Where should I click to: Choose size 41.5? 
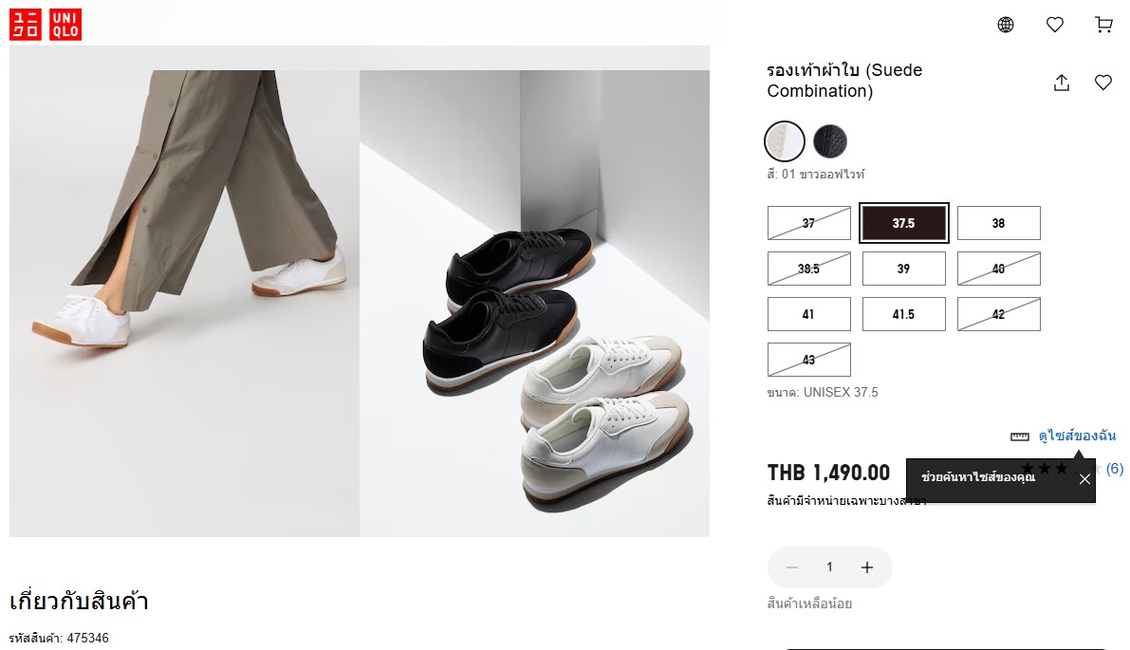903,314
